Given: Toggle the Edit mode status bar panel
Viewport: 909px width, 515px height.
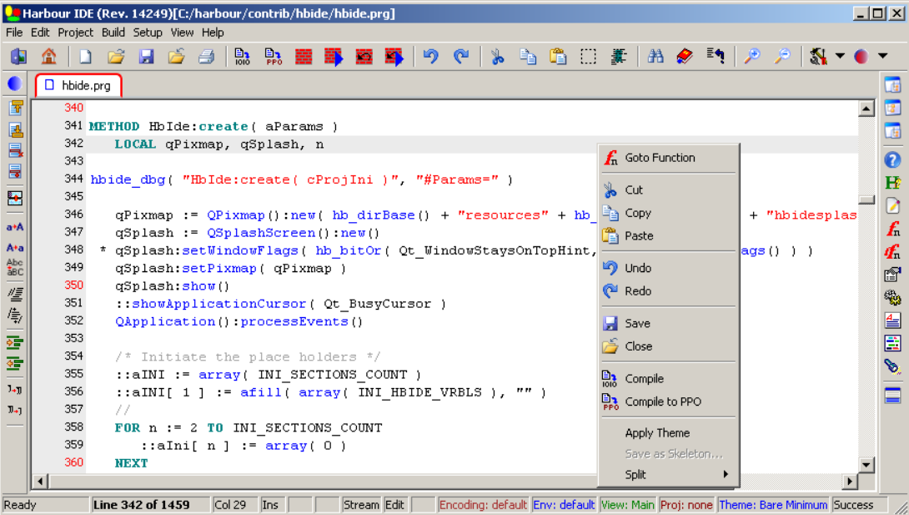Looking at the screenshot, I should point(394,505).
